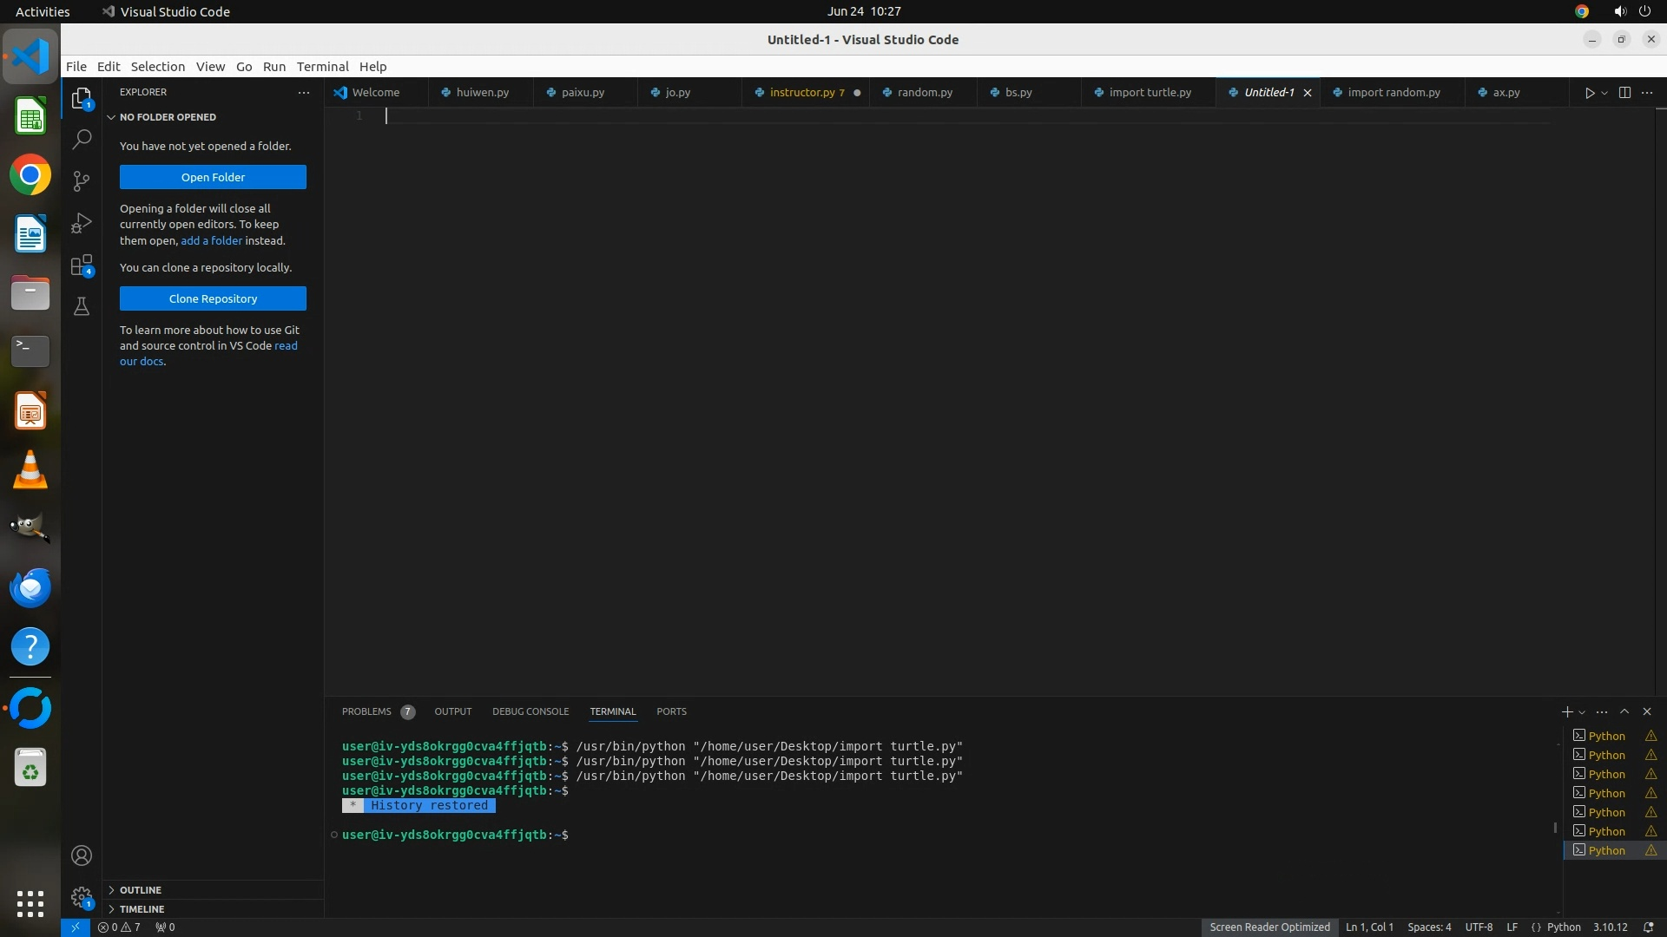Open the Search view in activity bar
Screen dimensions: 1667x937
(x=82, y=139)
